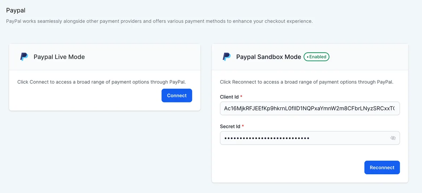
Task: Click the green Enabled status badge
Action: point(316,57)
